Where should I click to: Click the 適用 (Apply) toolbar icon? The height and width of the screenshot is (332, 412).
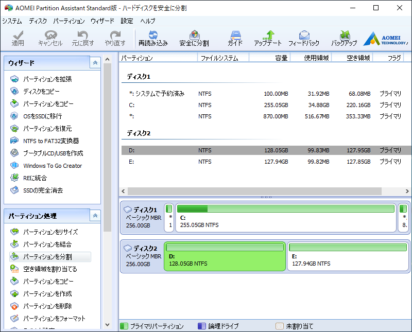pyautogui.click(x=18, y=39)
